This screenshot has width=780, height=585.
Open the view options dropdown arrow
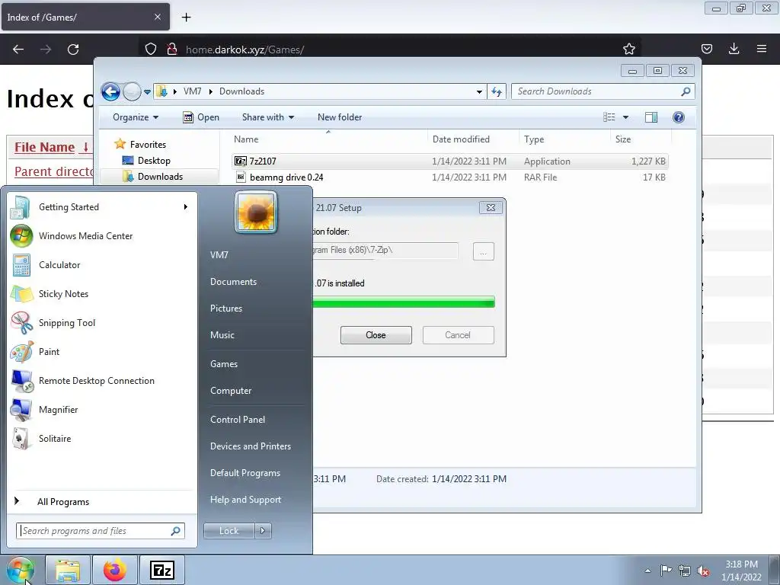[x=626, y=117]
